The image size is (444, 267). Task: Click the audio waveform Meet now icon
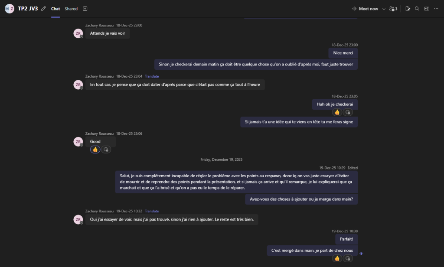(x=354, y=9)
